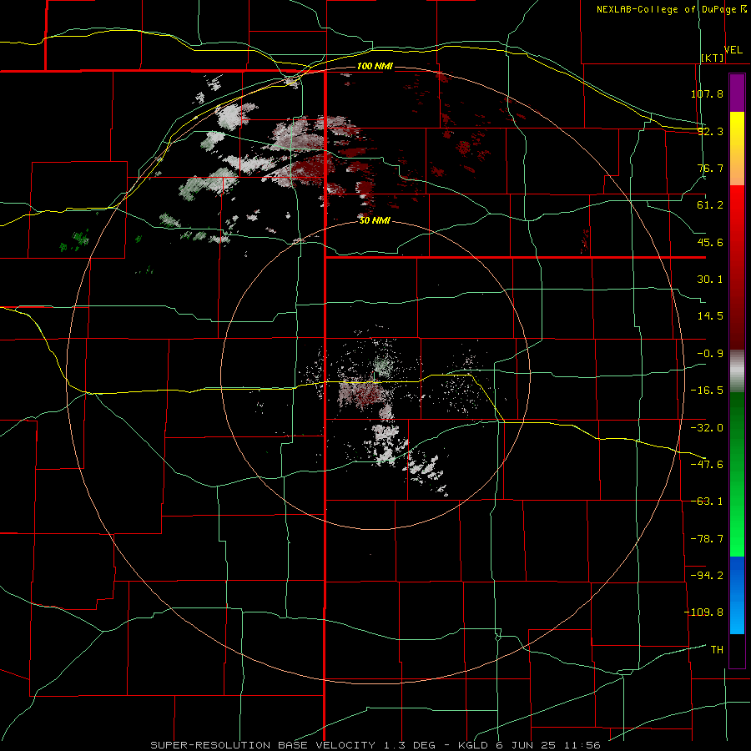Pick the green inbound band on the color bar
The image size is (751, 751).
click(x=737, y=474)
